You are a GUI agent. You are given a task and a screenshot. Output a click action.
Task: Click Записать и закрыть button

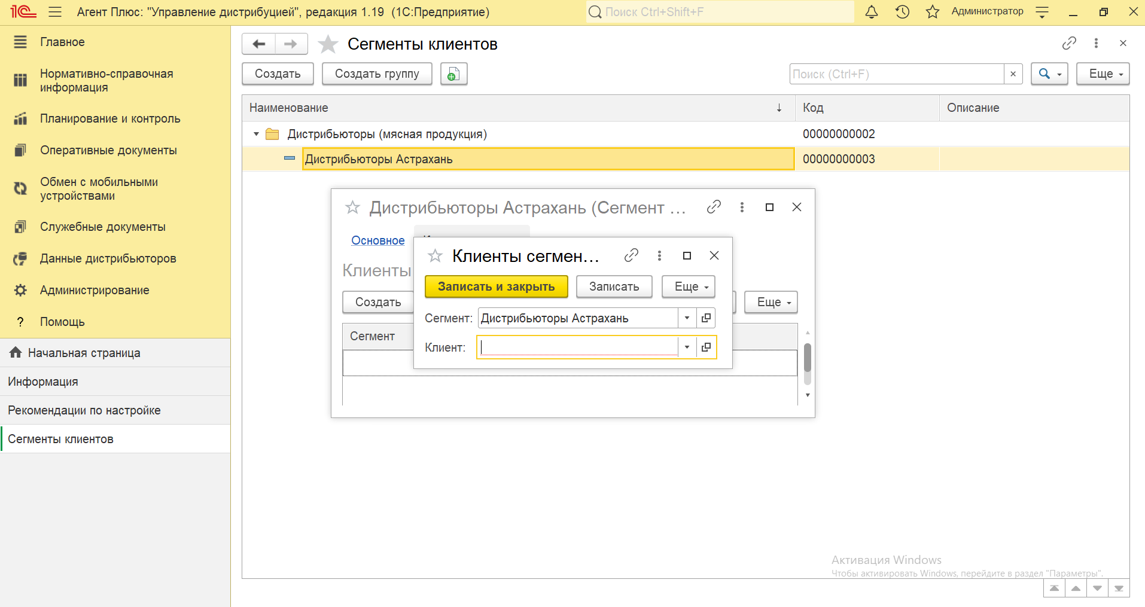point(496,287)
